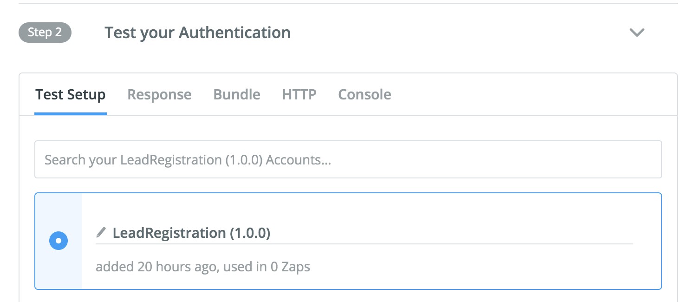Focus the Search your LeadRegistration Accounts field
690x302 pixels.
click(348, 160)
